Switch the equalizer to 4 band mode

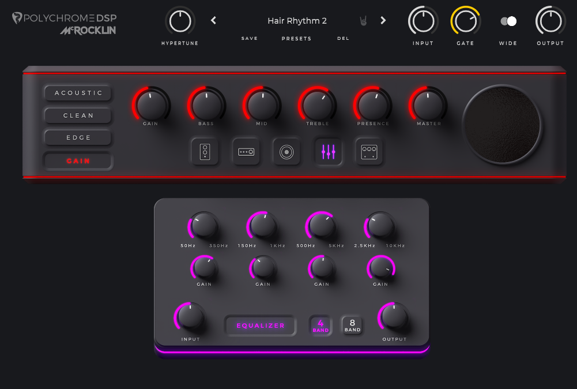point(320,326)
